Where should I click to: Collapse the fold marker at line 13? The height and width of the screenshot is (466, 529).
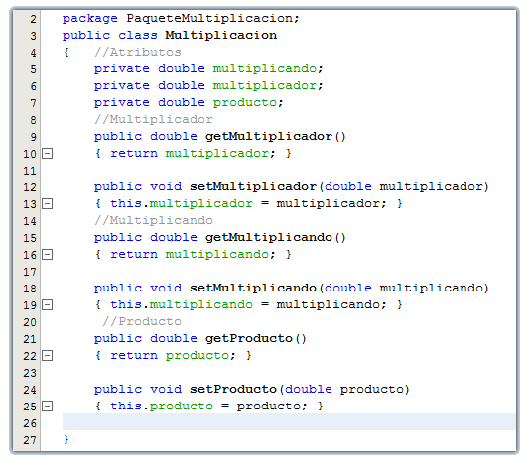(x=48, y=204)
